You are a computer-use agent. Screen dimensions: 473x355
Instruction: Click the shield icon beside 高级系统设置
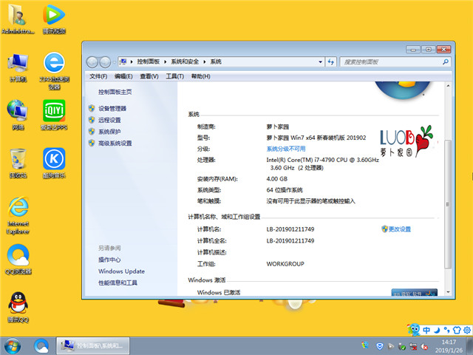tap(92, 143)
